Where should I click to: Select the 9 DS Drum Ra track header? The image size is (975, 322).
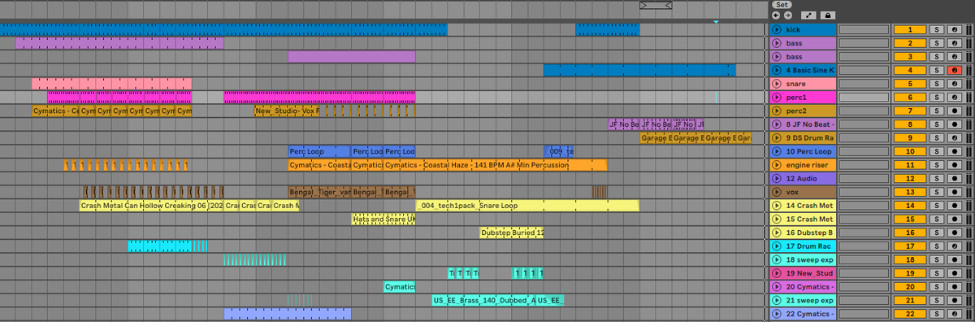802,137
